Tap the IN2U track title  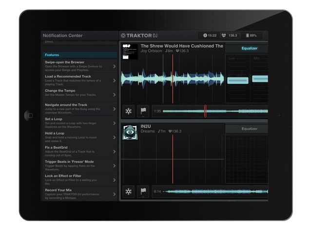146,126
